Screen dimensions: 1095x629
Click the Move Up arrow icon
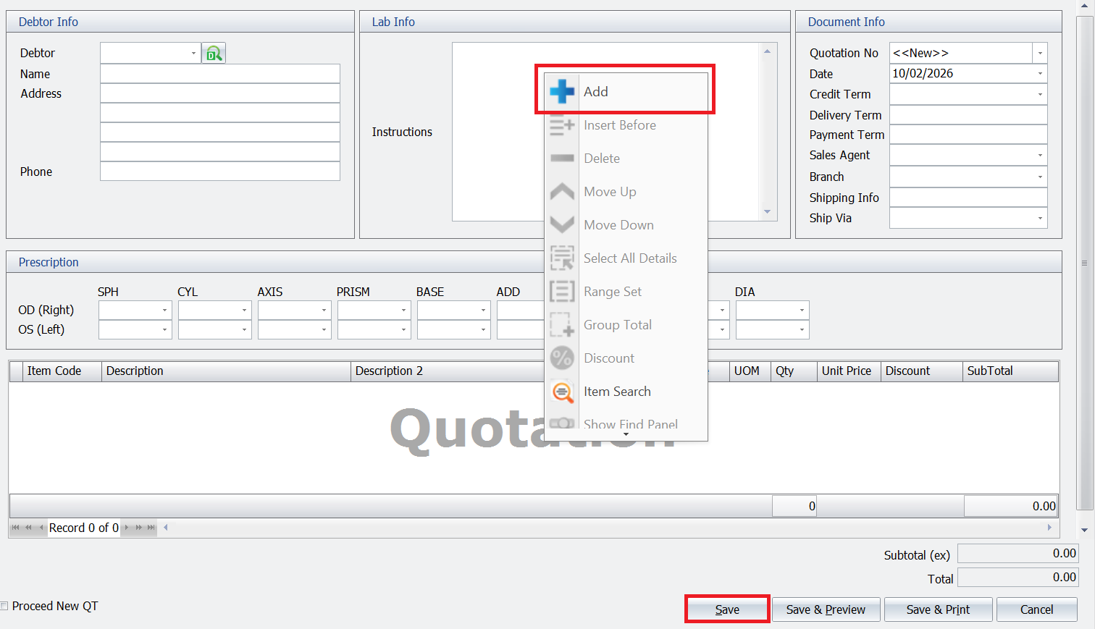[x=563, y=191]
